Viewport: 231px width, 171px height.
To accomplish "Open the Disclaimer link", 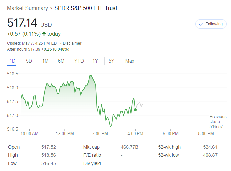I will 72,43.
